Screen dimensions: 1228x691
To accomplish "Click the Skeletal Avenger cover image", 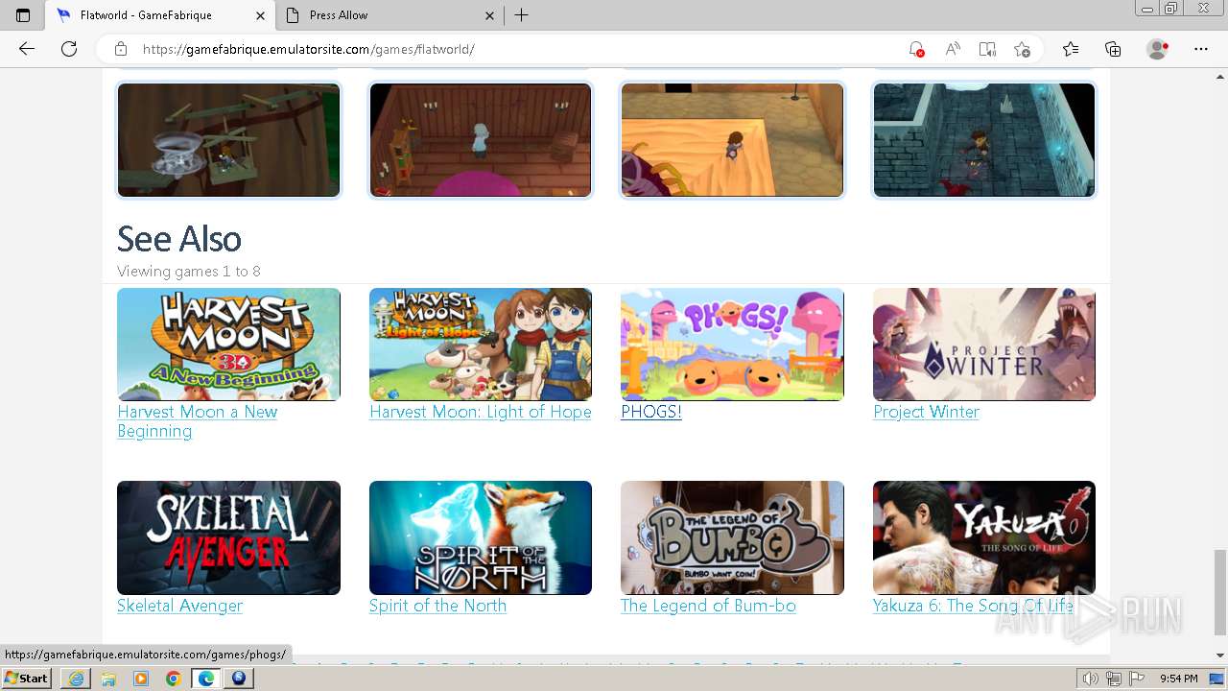I will pos(228,537).
